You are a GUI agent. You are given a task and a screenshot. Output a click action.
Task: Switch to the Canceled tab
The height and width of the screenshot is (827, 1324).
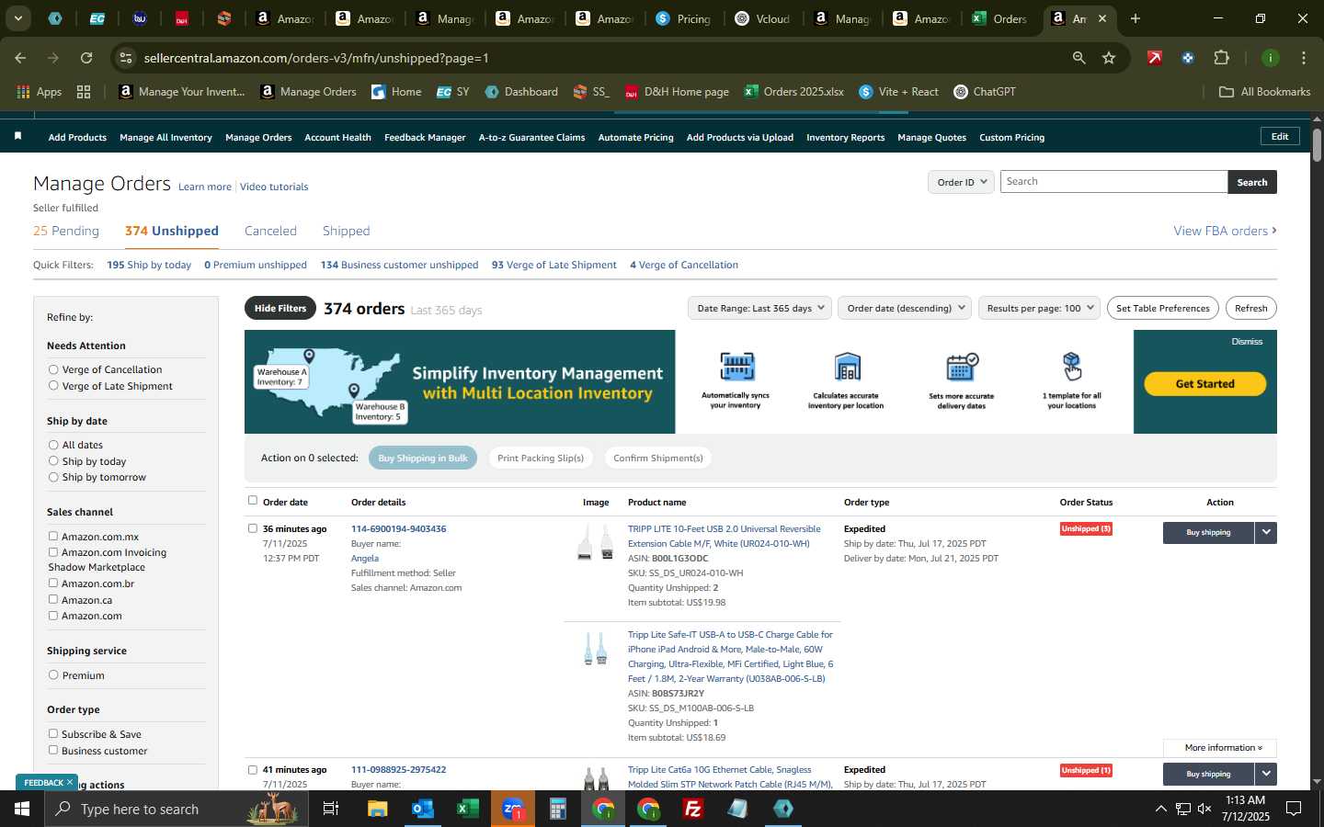click(270, 231)
